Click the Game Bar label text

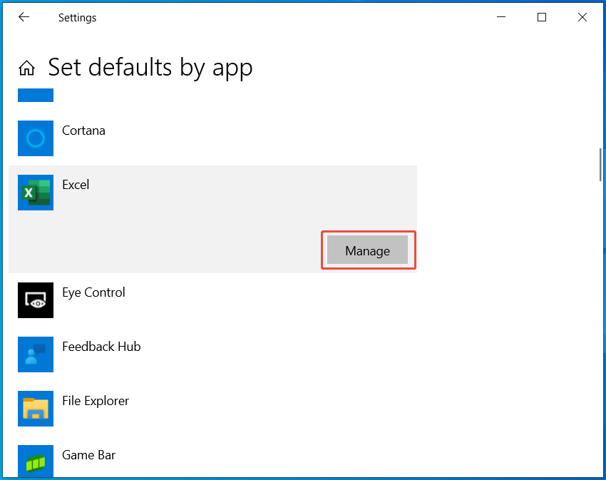88,455
